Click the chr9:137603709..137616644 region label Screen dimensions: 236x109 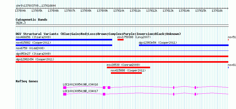(x=36, y=6)
